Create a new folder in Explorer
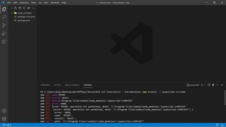 pos(20,8)
